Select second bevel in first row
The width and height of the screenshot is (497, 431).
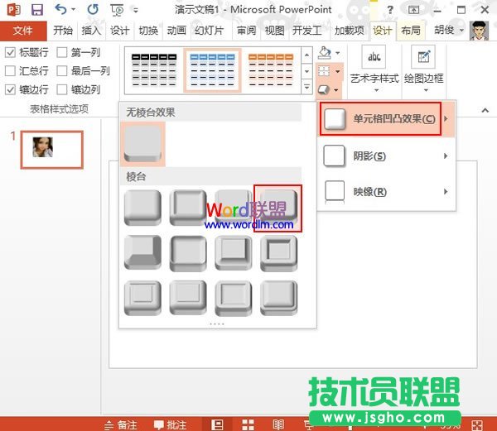coord(188,208)
